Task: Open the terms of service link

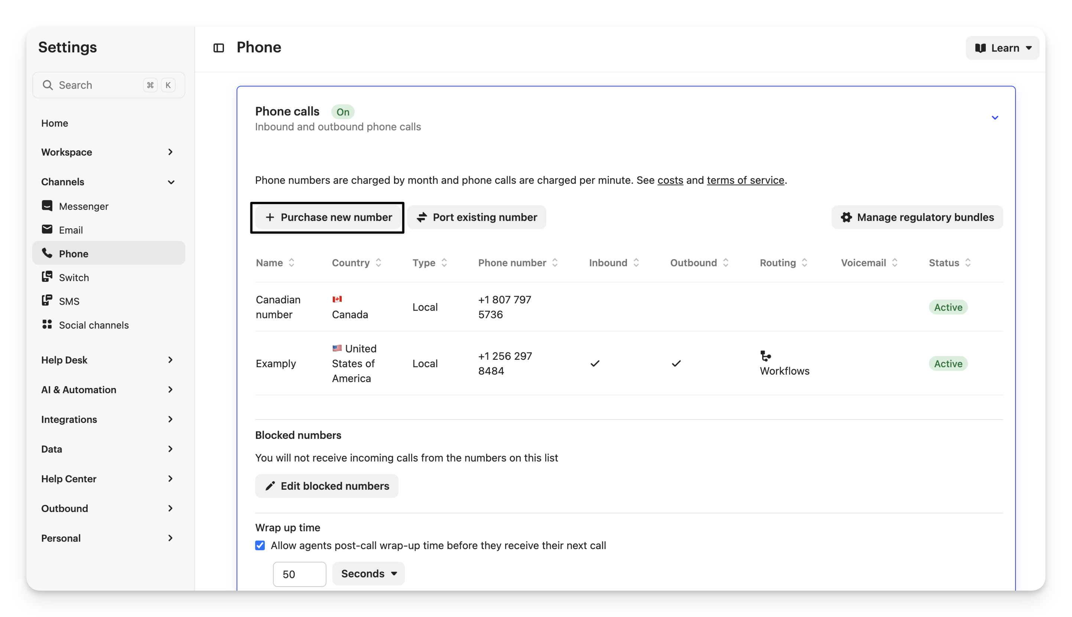Action: (x=745, y=180)
